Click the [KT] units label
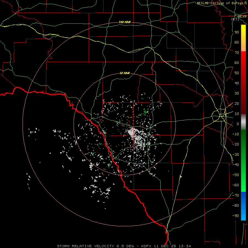248x248 pixels. pos(235,19)
